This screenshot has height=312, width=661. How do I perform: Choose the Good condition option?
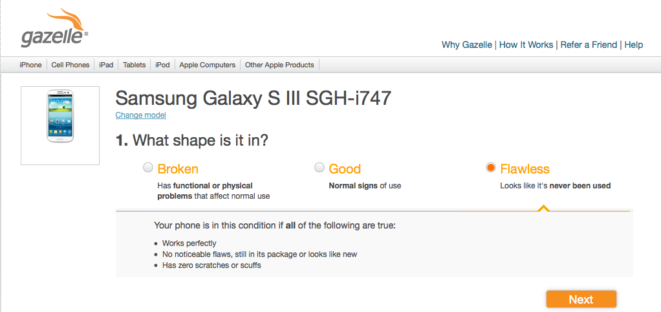pyautogui.click(x=320, y=168)
